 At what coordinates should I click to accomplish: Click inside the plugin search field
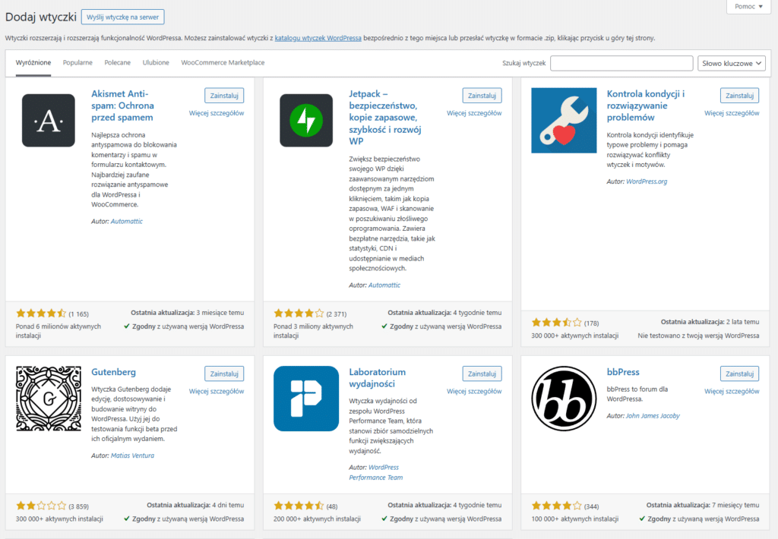621,63
